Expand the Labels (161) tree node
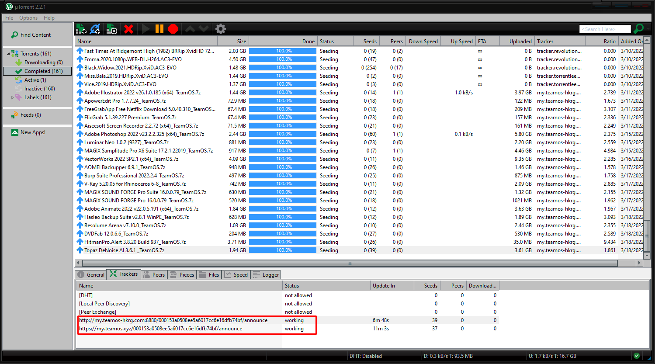Screen dimensions: 655x364 point(12,97)
